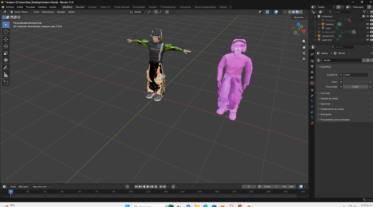The image size is (373, 207).
Task: Hide Light.001 using its eye icon
Action: [368, 40]
